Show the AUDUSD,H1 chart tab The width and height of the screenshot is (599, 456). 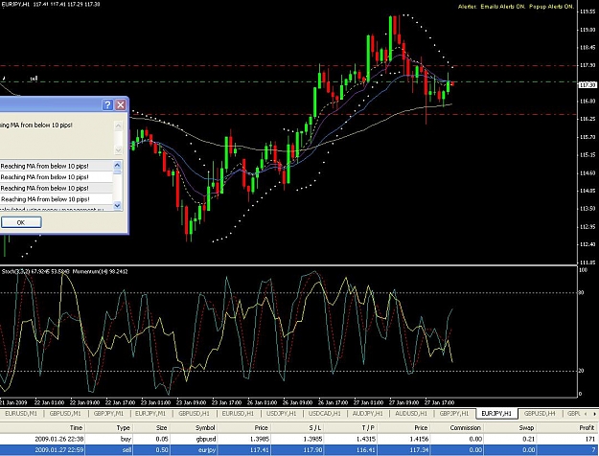(x=411, y=414)
